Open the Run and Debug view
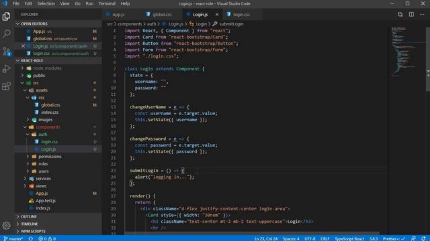Viewport: 430px width, 241px height. tap(6, 69)
